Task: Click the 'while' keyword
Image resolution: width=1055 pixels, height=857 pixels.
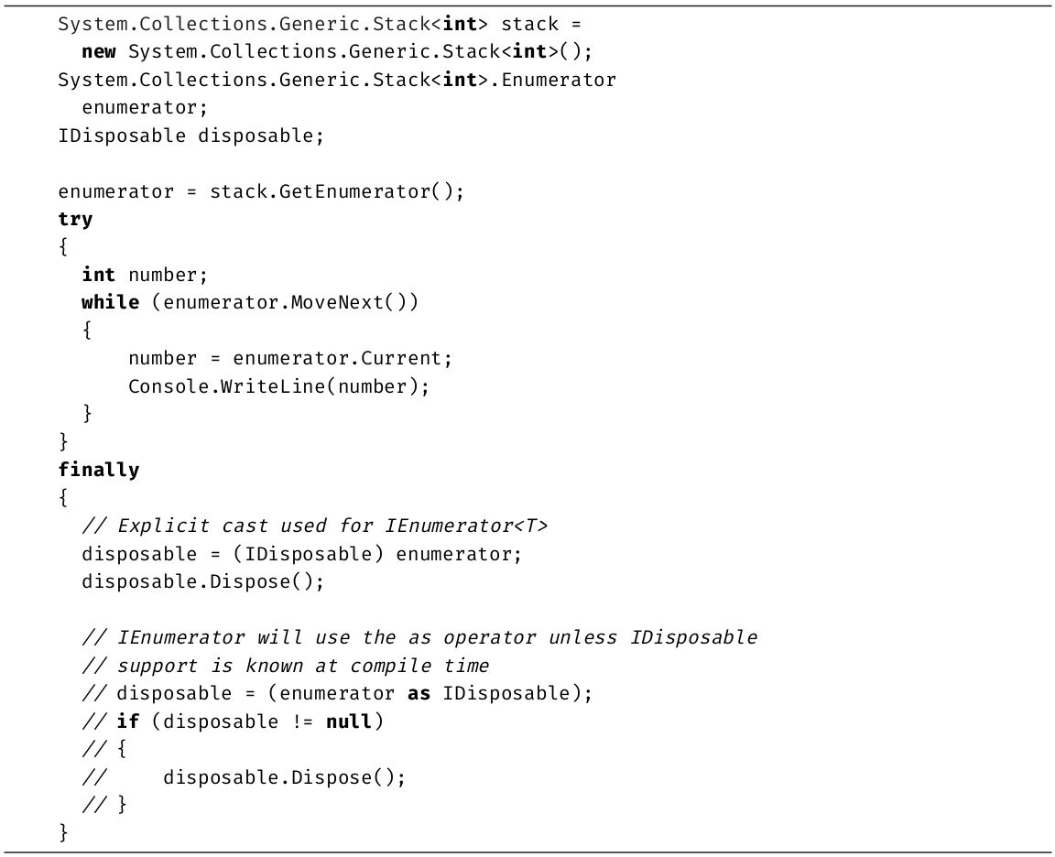Action: coord(110,302)
